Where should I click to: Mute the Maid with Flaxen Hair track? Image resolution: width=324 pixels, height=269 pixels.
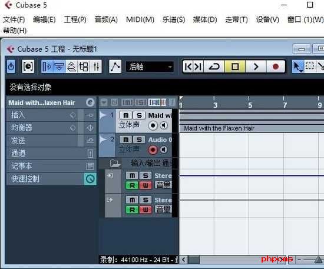click(x=126, y=115)
